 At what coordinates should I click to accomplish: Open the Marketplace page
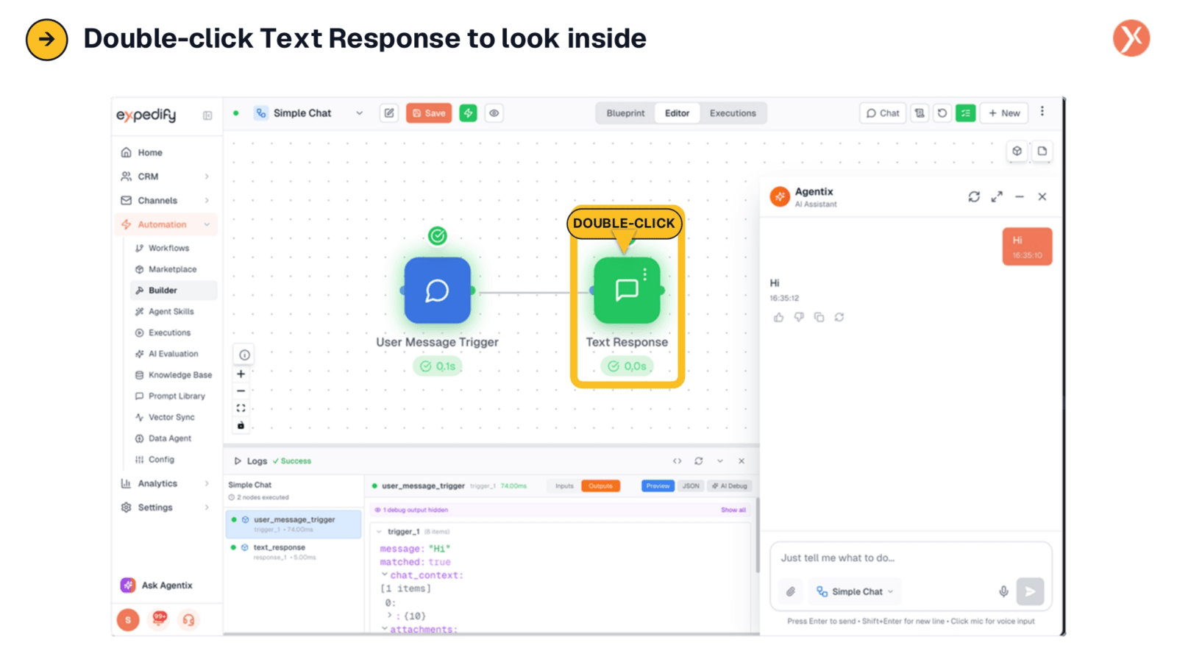tap(172, 269)
